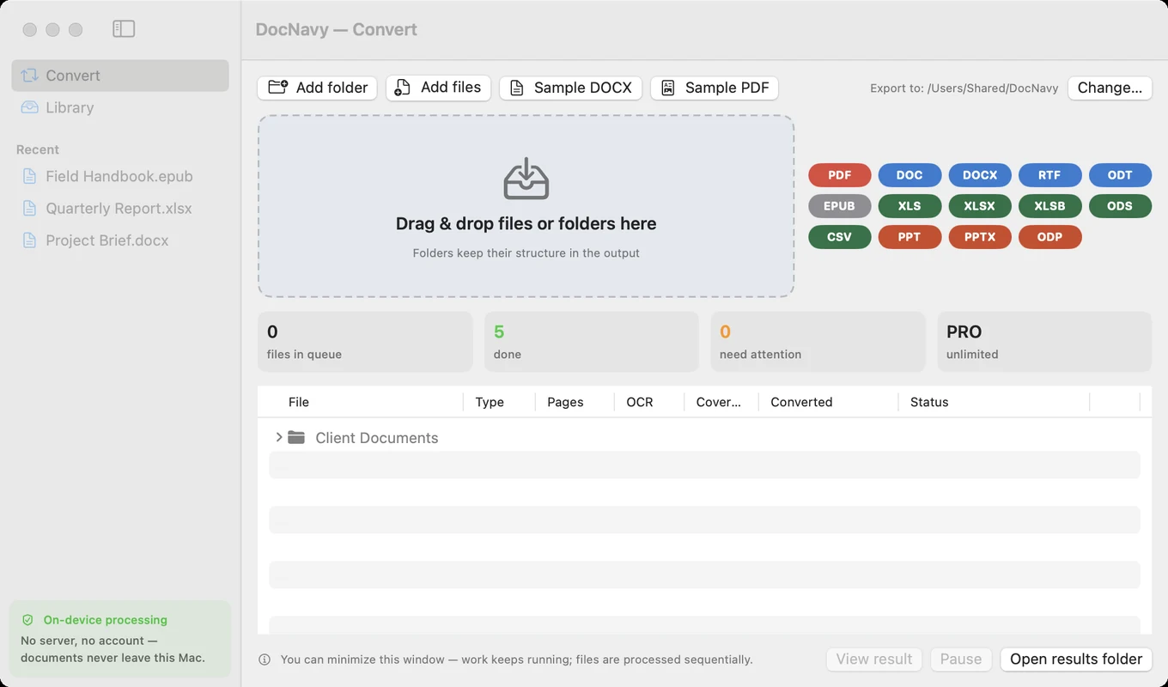The width and height of the screenshot is (1168, 687).
Task: Click the files in queue stat card
Action: [365, 342]
